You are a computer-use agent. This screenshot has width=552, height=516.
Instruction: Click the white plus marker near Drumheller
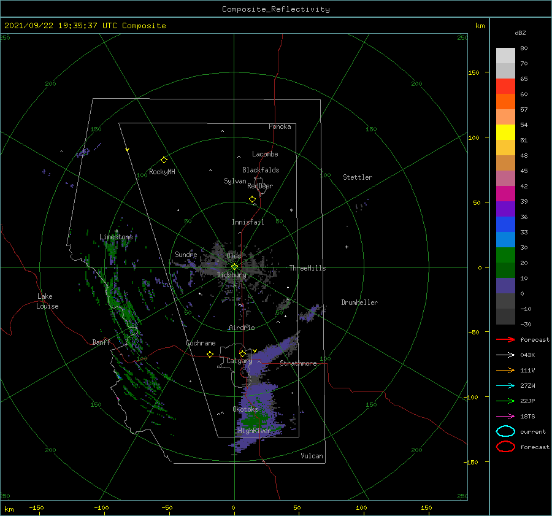(x=347, y=247)
